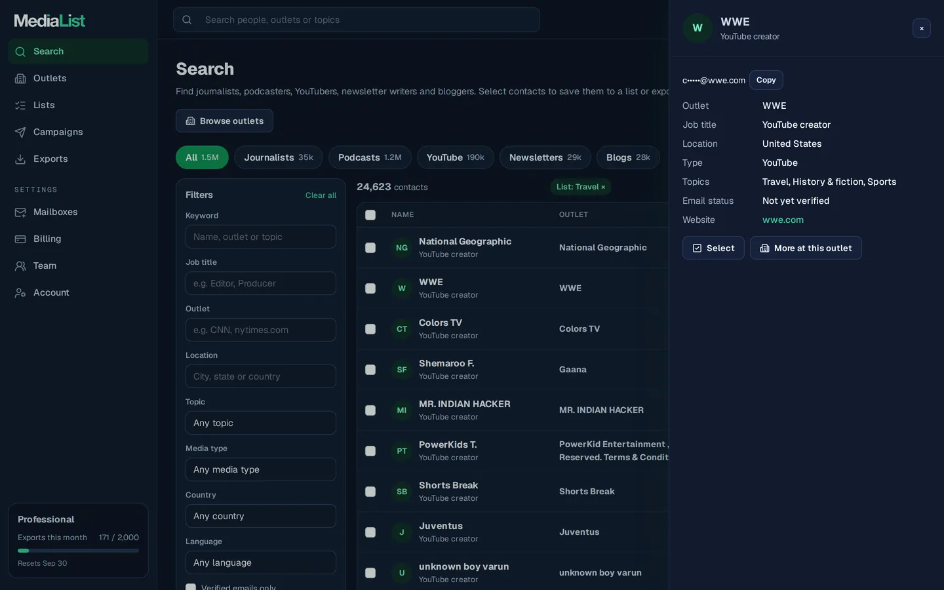Switch to the Blogs tab

628,157
